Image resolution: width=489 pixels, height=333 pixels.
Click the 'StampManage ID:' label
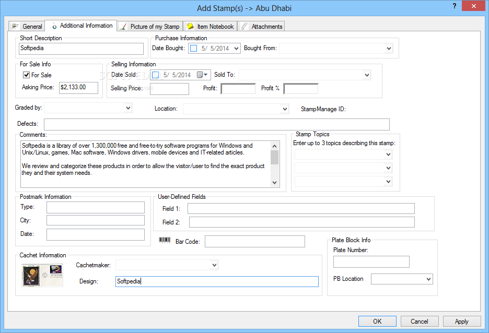click(x=323, y=109)
